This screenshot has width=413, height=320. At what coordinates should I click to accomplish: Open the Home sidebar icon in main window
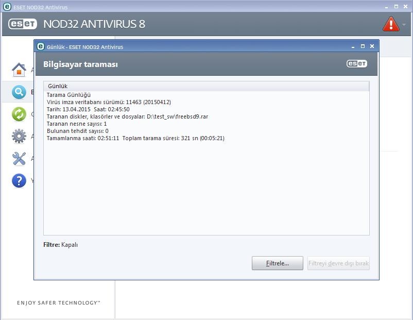click(x=19, y=70)
